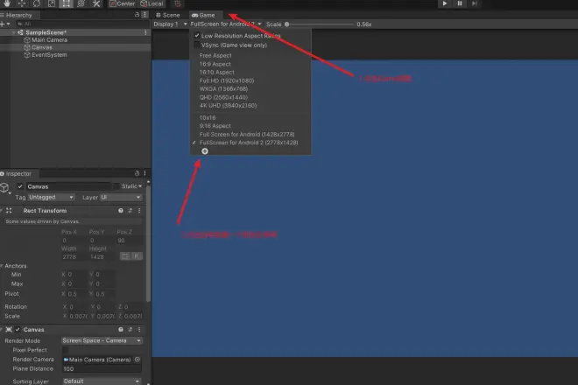Screen dimensions: 578x385
Task: Click the GameObject cube icon in Inspector
Action: click(x=4, y=187)
